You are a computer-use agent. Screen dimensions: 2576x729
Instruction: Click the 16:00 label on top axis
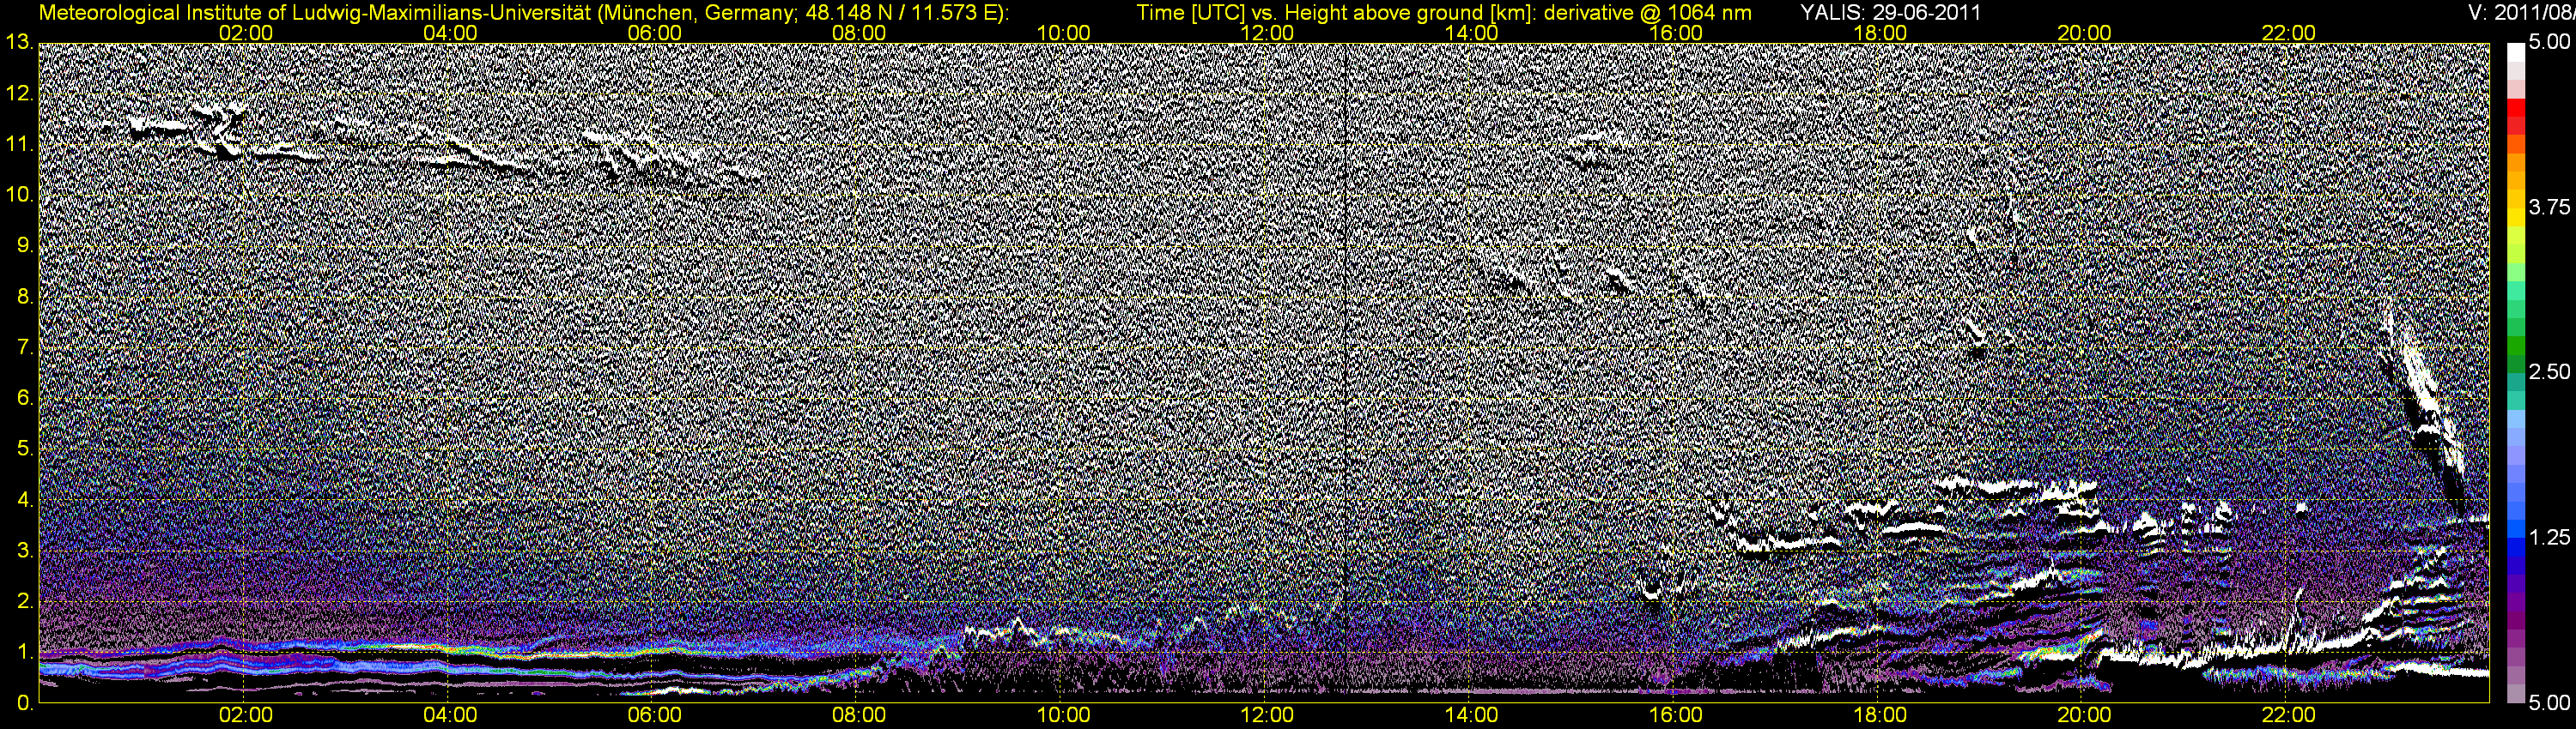(x=1676, y=33)
